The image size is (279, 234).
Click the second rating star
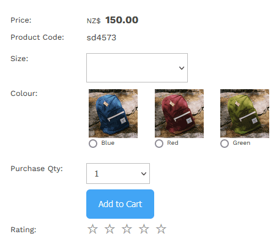tap(110, 229)
